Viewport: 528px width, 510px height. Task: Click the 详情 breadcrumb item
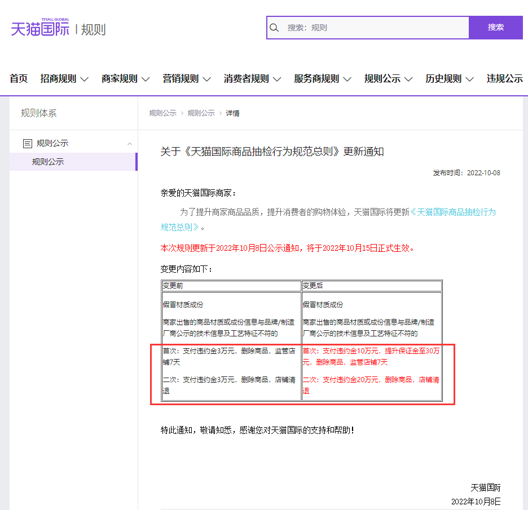232,113
